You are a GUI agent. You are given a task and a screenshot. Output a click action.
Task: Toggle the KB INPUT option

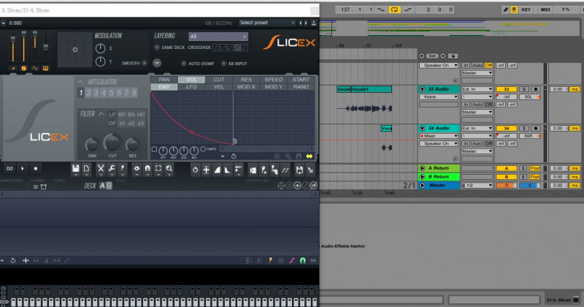point(223,64)
